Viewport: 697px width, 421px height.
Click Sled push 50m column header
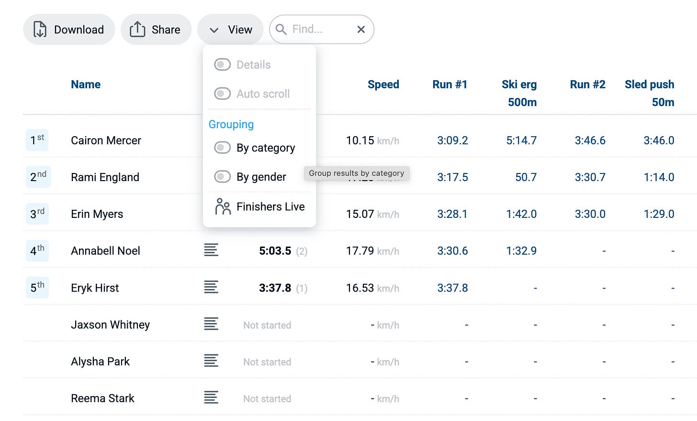[x=649, y=93]
